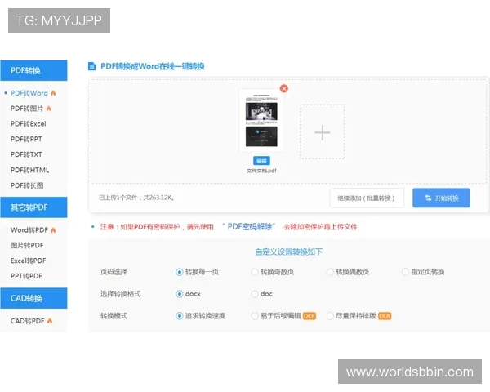This screenshot has height=392, width=490.
Task: Follow the PDF密码解除 link
Action: (249, 227)
